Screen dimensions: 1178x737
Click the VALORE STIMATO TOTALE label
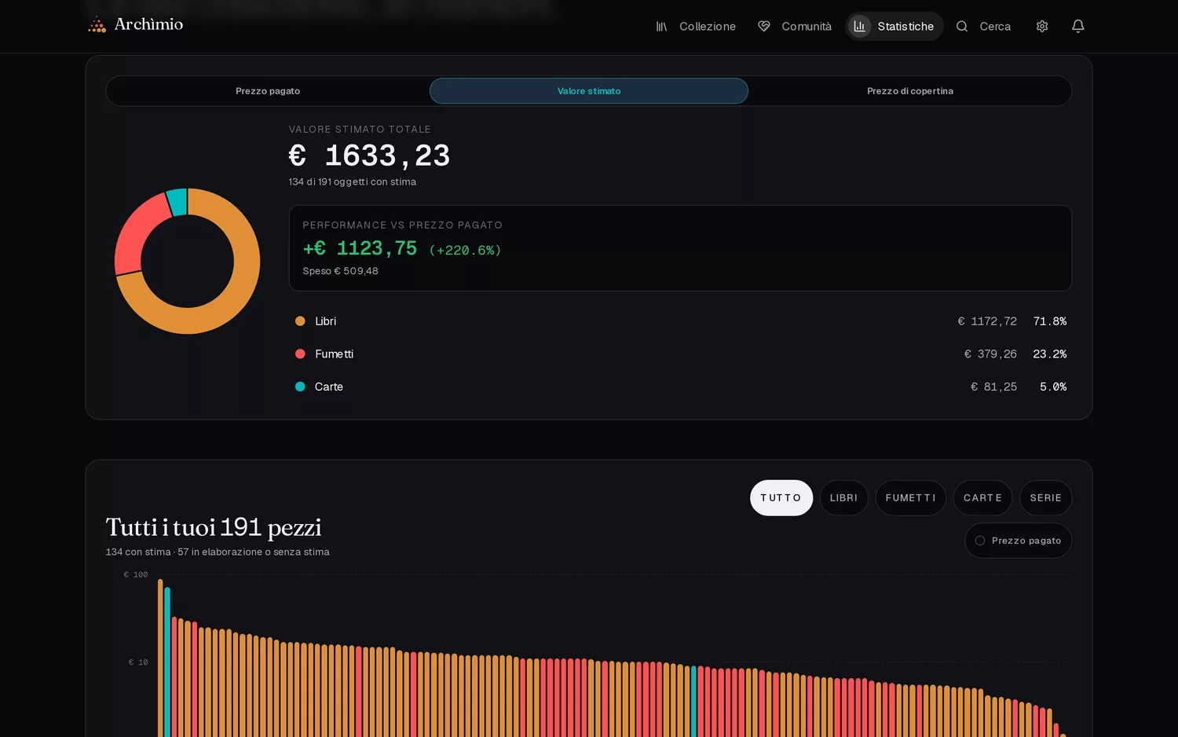point(360,130)
